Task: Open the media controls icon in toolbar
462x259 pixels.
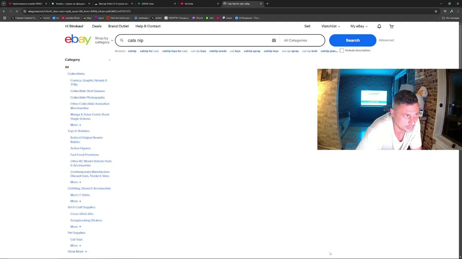Action: [x=445, y=11]
